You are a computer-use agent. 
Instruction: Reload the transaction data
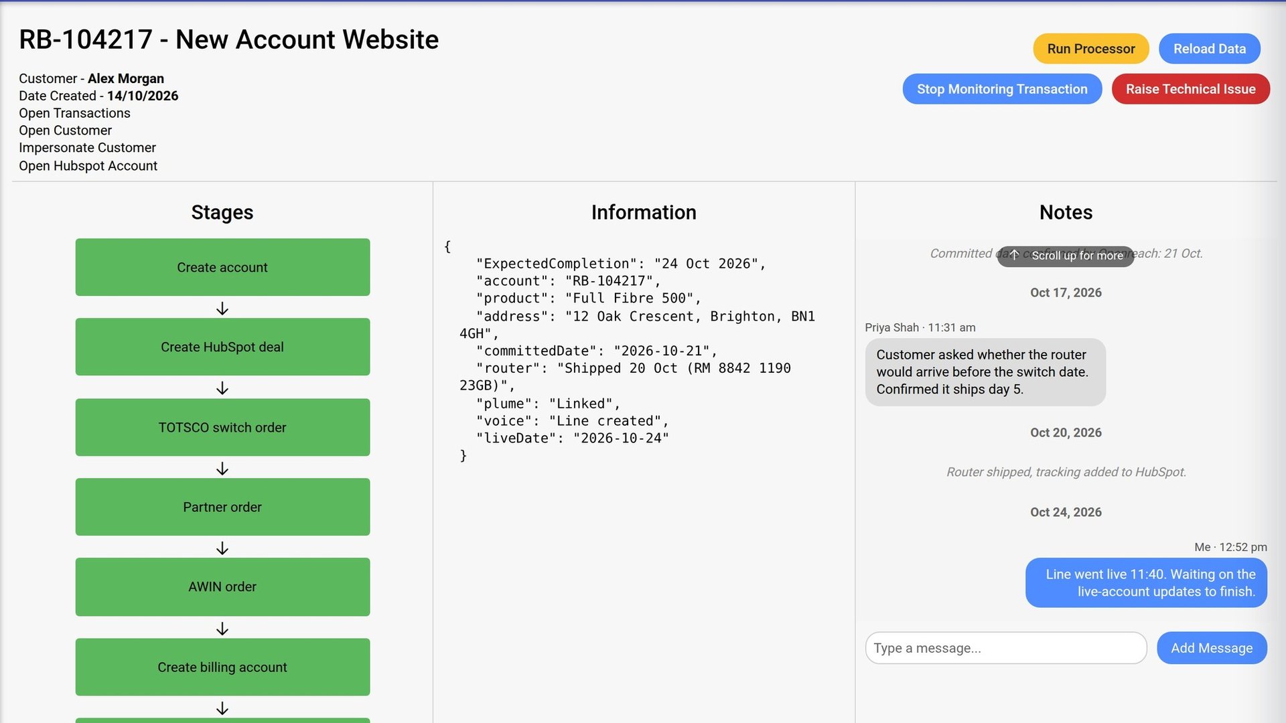pyautogui.click(x=1210, y=49)
